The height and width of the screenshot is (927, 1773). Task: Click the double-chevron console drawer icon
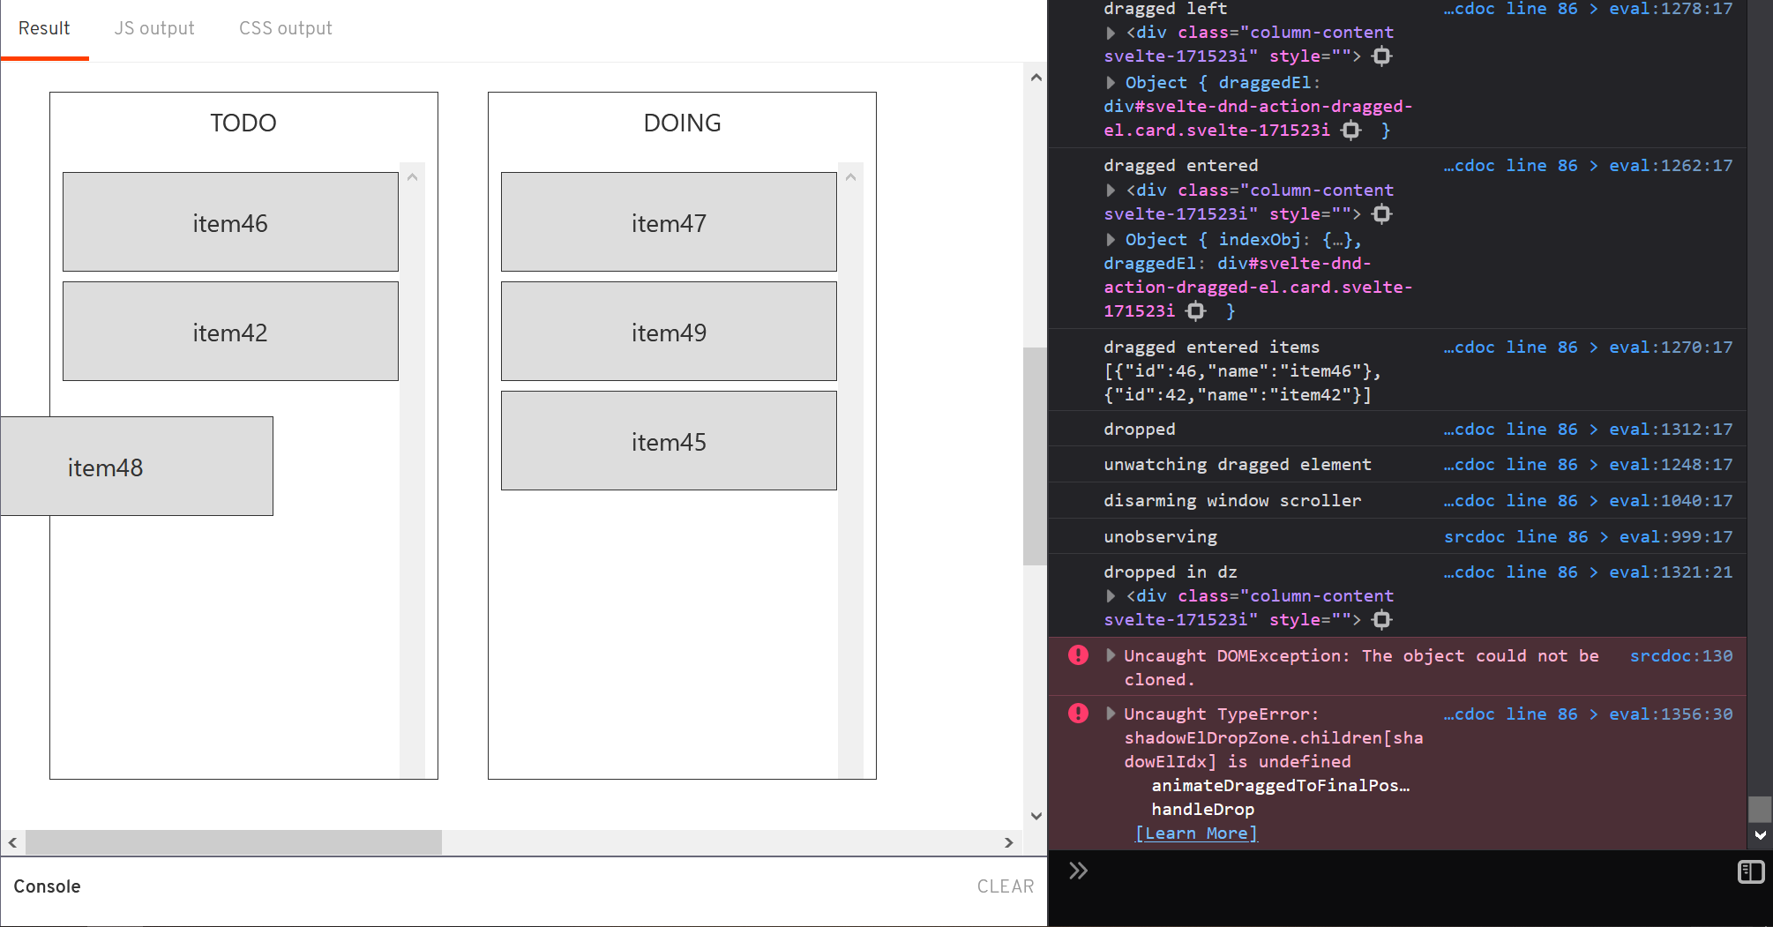click(1078, 871)
